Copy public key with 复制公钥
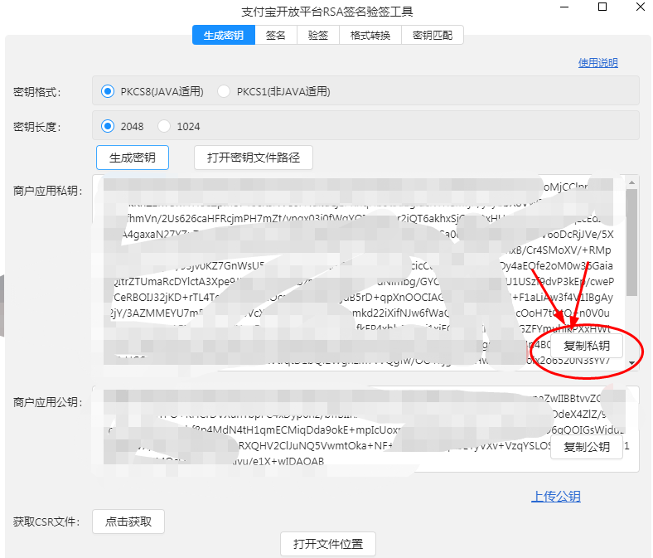653x558 pixels. coord(587,447)
